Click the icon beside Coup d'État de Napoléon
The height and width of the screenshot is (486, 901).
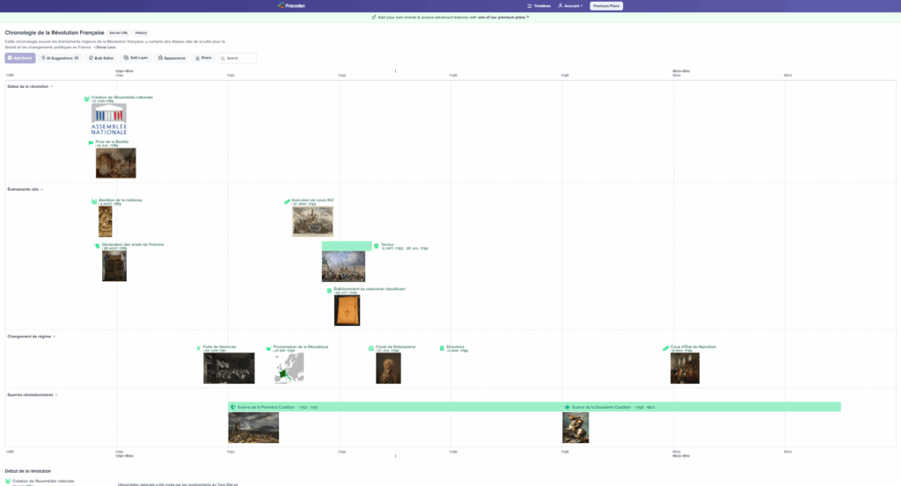point(666,348)
